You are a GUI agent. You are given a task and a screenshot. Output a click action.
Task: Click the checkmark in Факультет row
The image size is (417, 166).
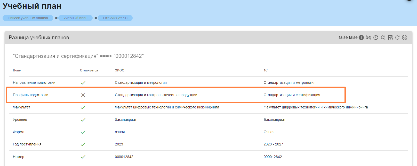point(83,107)
